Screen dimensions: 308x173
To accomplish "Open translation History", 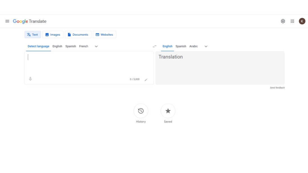I will pos(141,111).
